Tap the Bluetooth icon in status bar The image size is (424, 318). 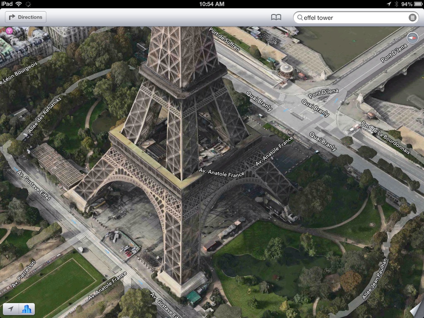pos(396,4)
